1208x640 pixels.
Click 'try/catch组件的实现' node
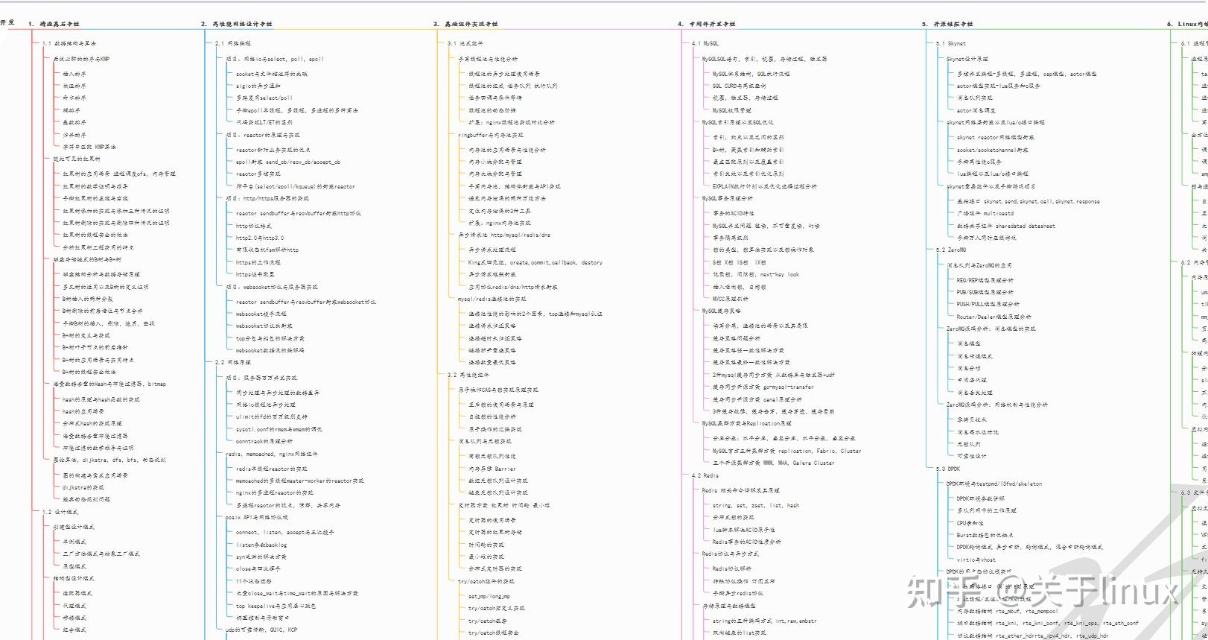pos(486,581)
